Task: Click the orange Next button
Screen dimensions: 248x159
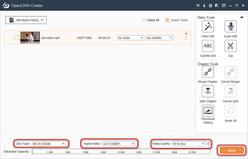Action: 232,151
